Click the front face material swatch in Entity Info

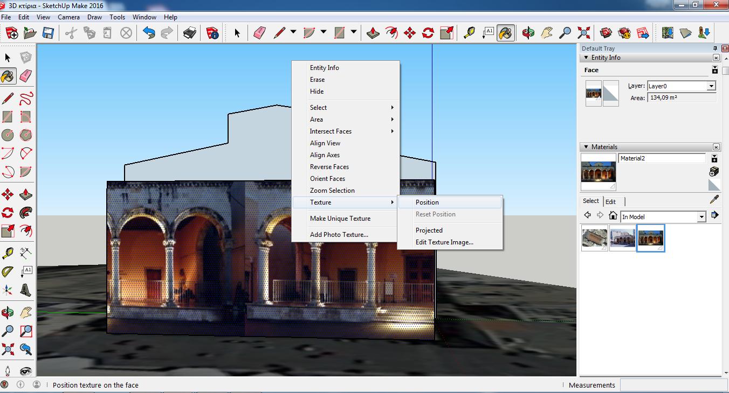pos(593,93)
